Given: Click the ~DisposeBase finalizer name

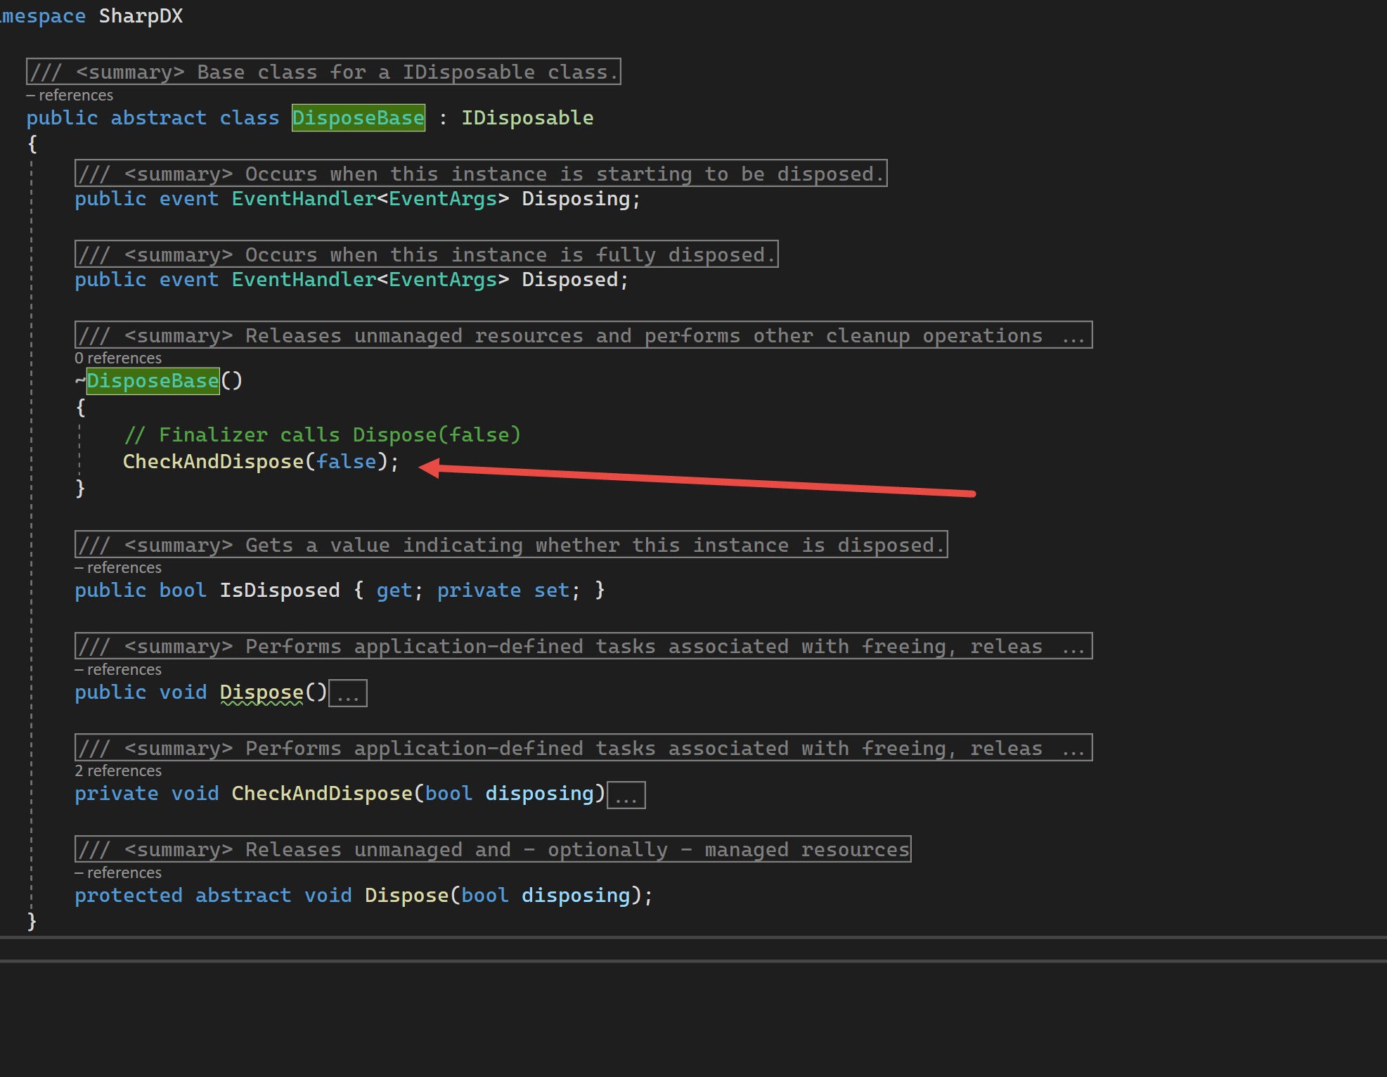Looking at the screenshot, I should click(x=153, y=381).
